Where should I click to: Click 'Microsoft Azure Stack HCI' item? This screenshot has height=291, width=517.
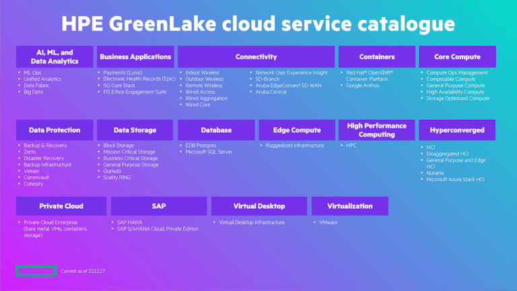tap(455, 179)
